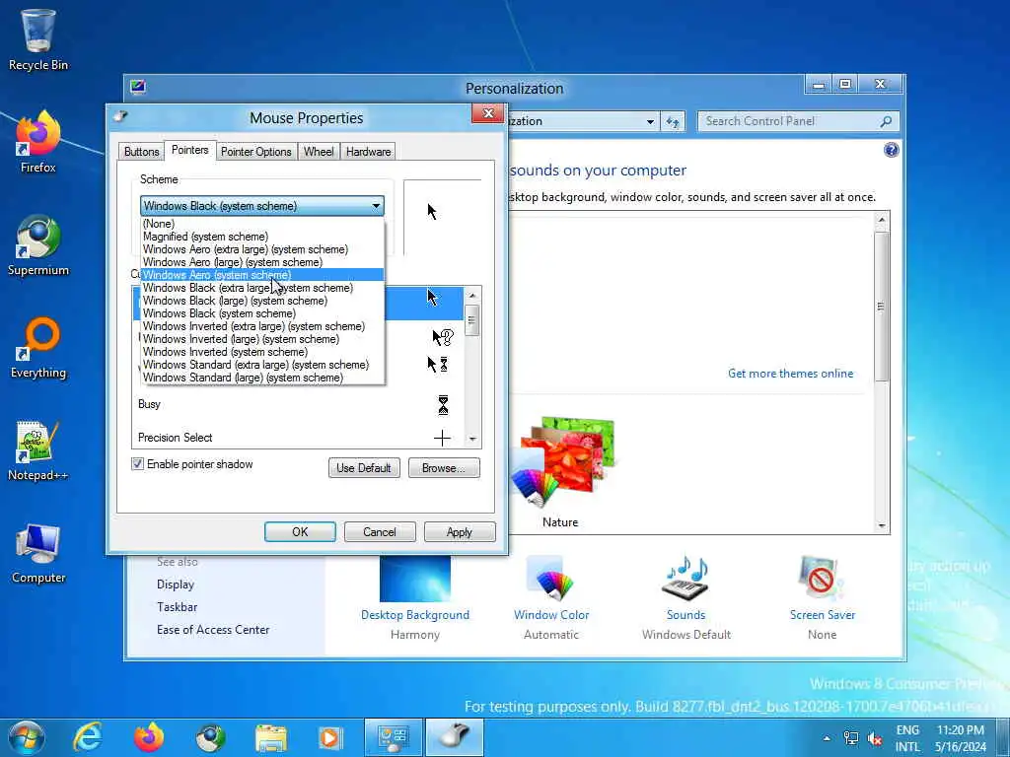Choose Magnified (system scheme)
1010x757 pixels.
click(x=262, y=237)
